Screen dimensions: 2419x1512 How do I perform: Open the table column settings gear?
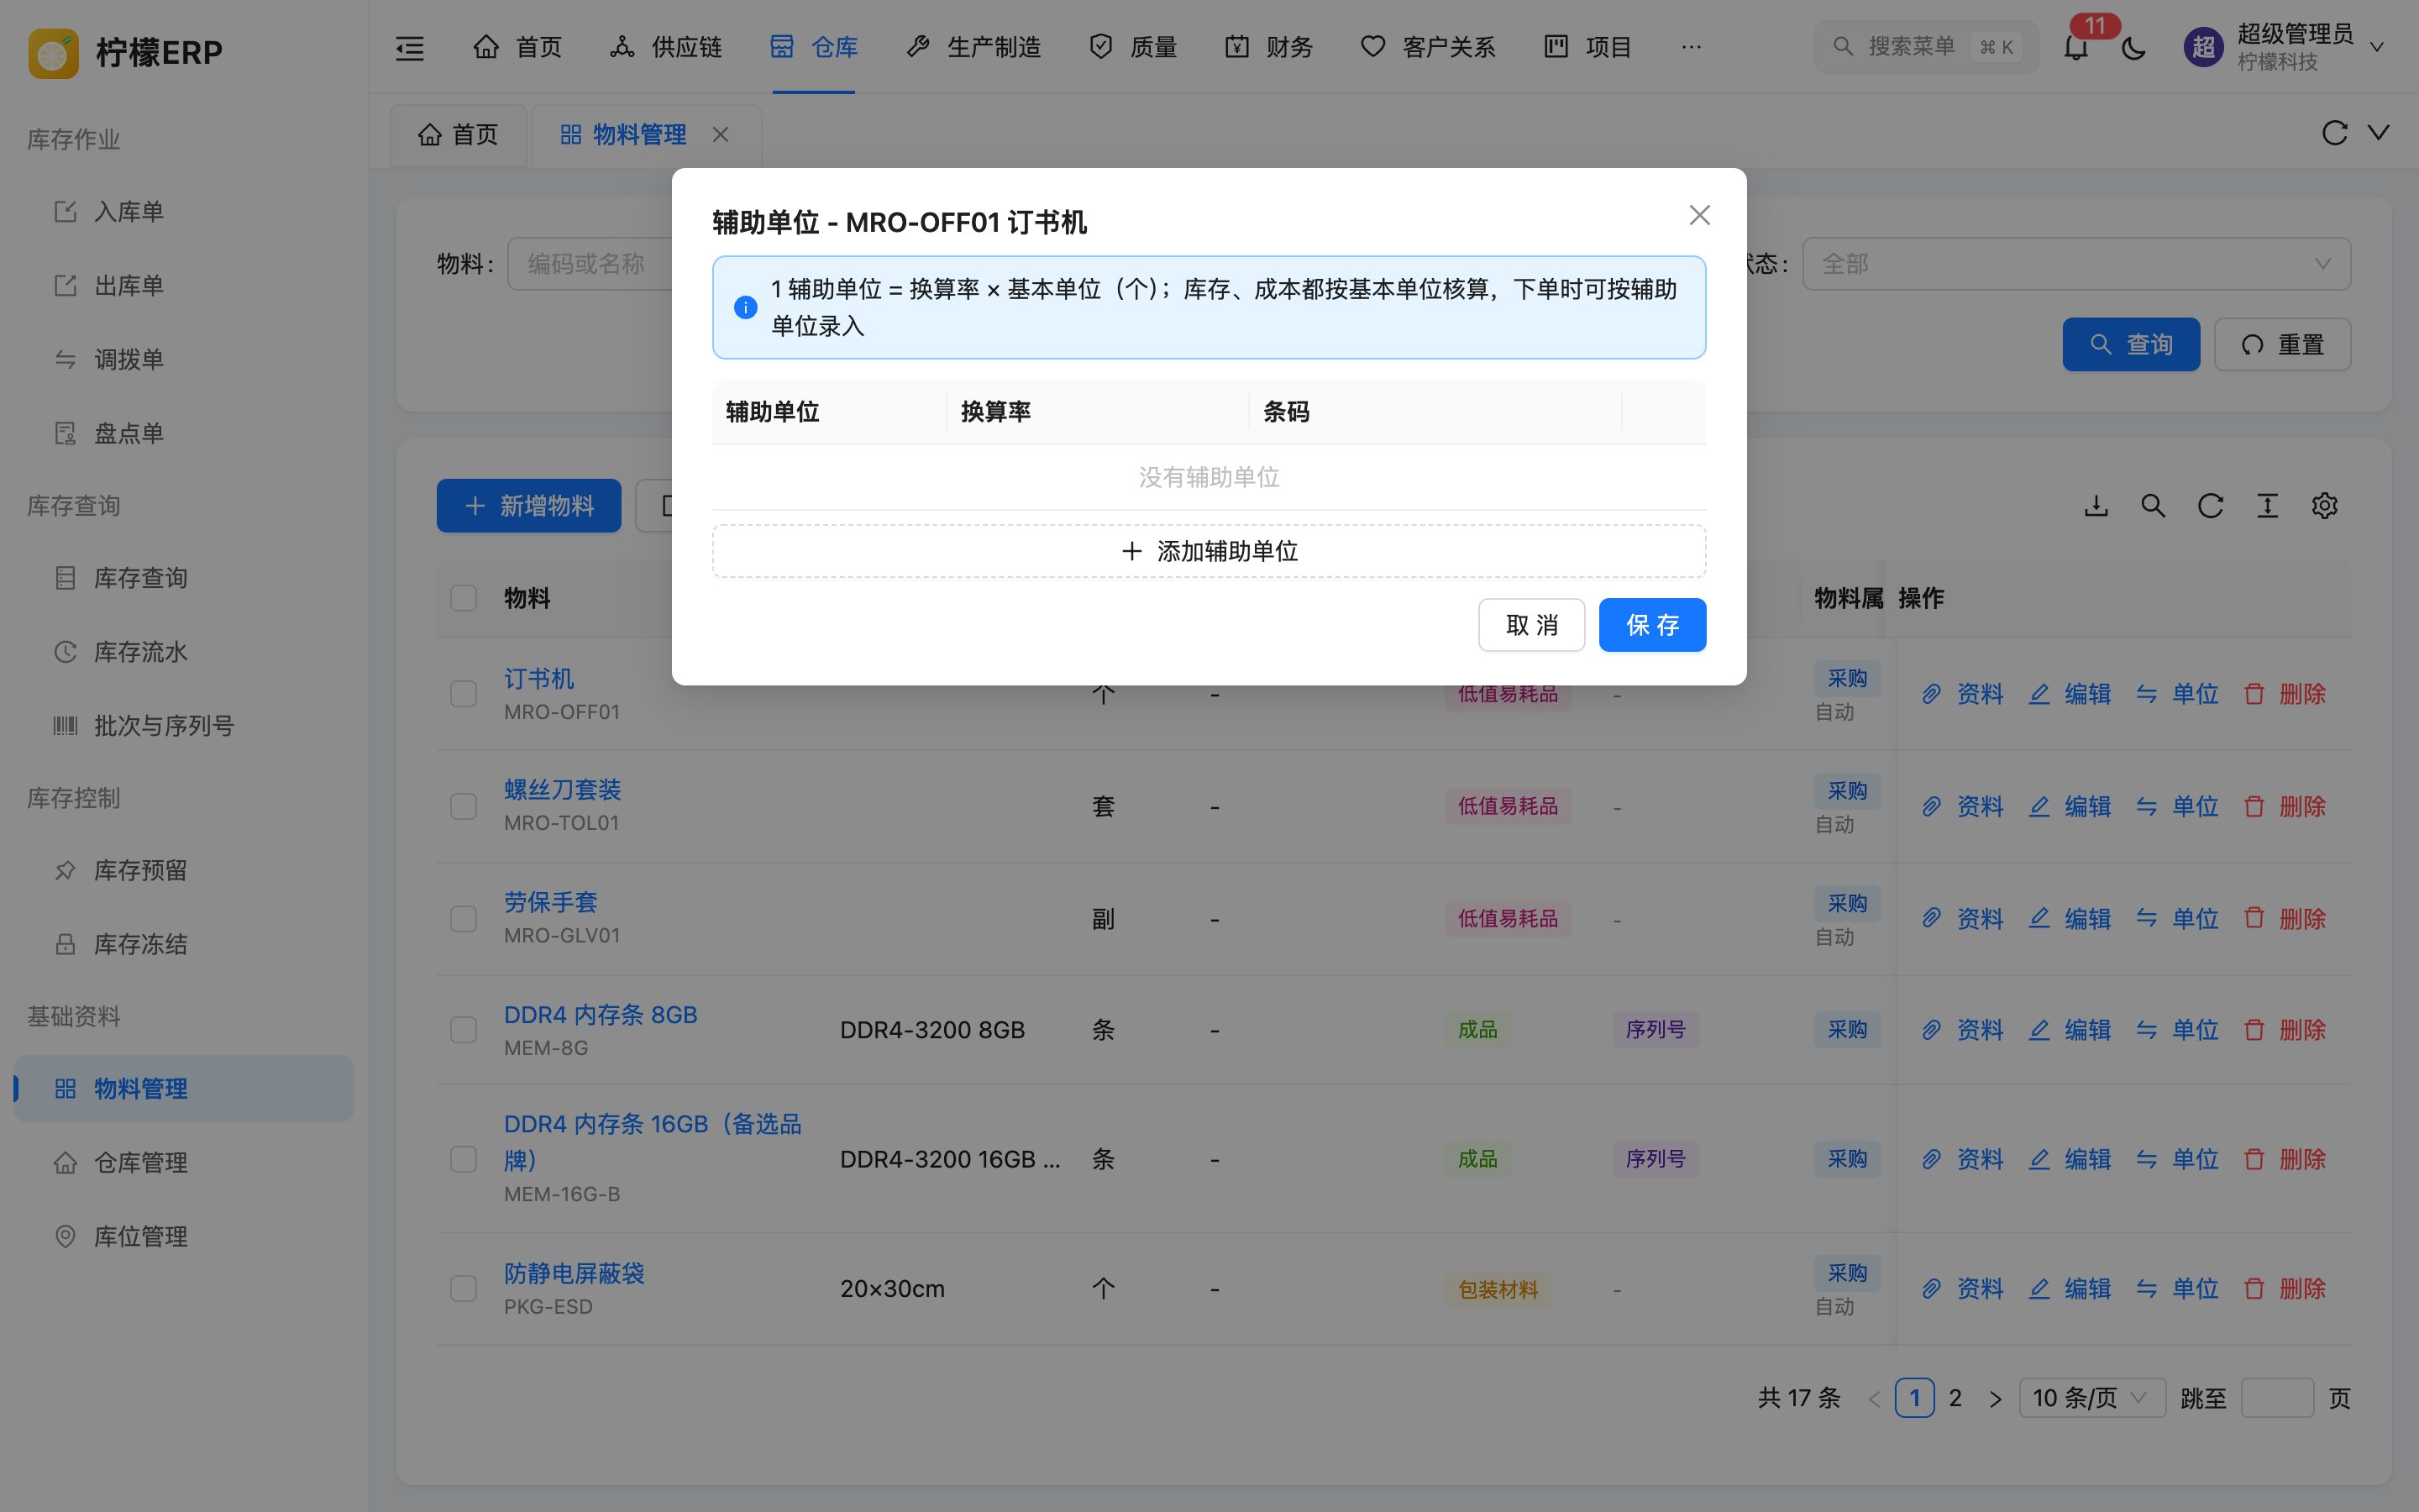[2324, 506]
